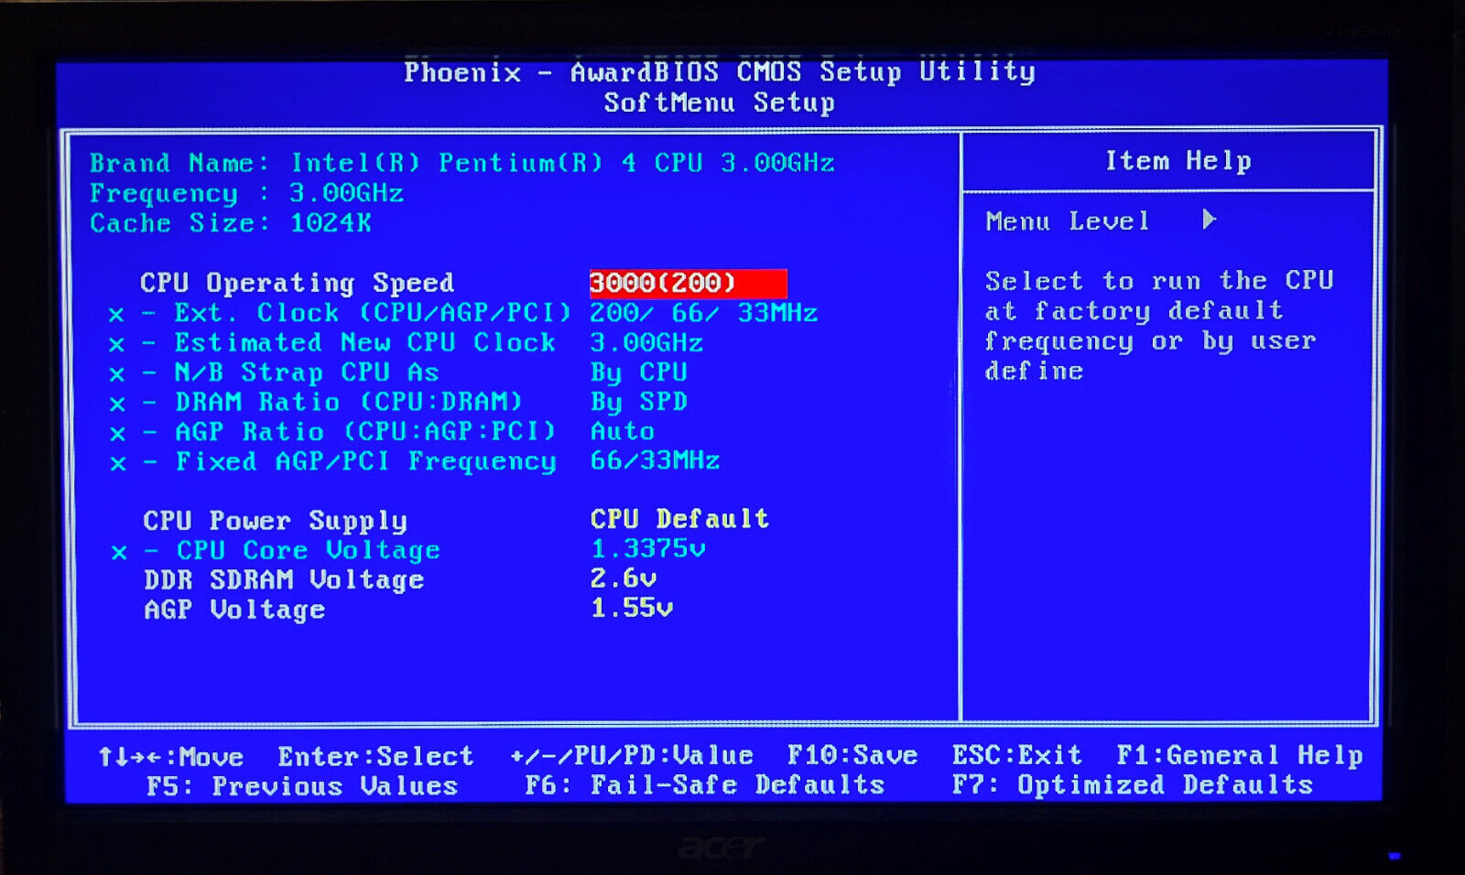Image resolution: width=1465 pixels, height=875 pixels.
Task: Select the DRAM Ratio (CPU:DRAM) option
Action: tap(349, 402)
